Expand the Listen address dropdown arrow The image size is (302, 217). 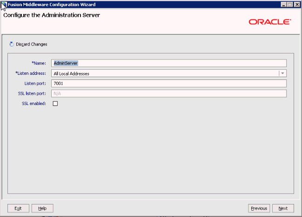point(282,73)
